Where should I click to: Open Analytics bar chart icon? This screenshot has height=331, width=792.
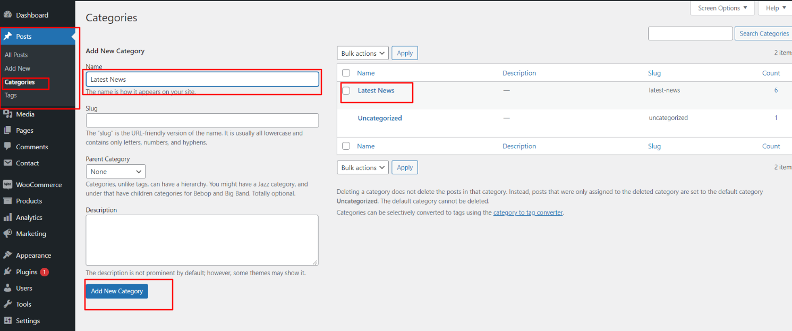[x=7, y=217]
